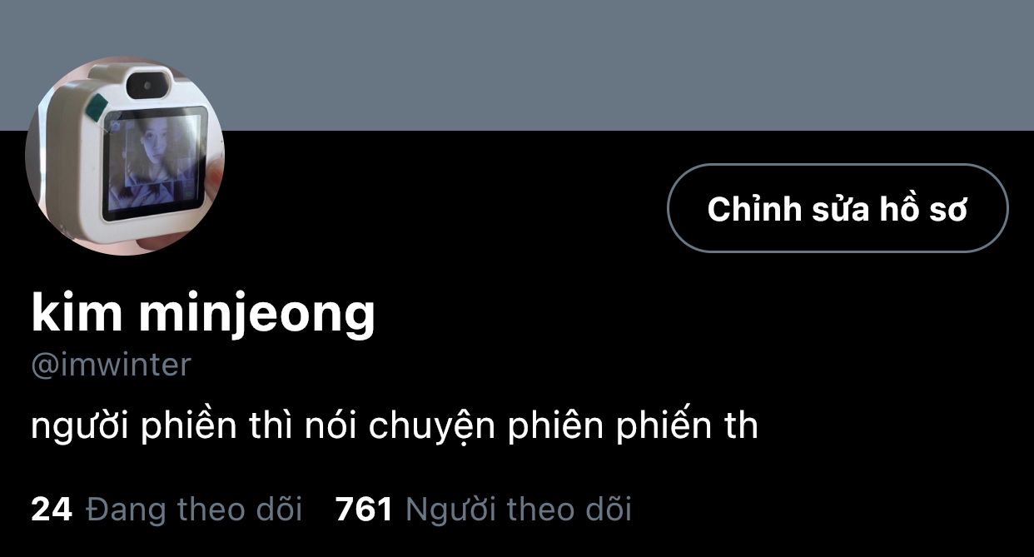Select the display name kim minjeong

[x=203, y=314]
